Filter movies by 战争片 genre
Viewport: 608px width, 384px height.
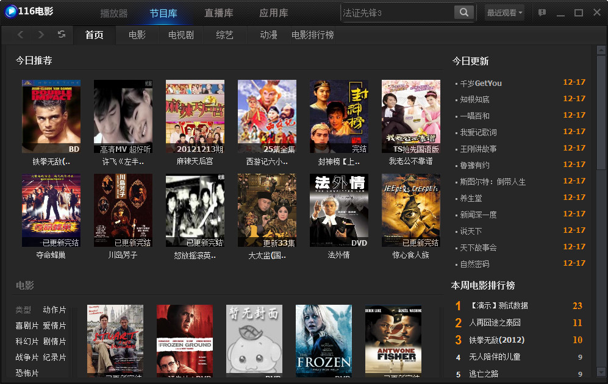(27, 357)
